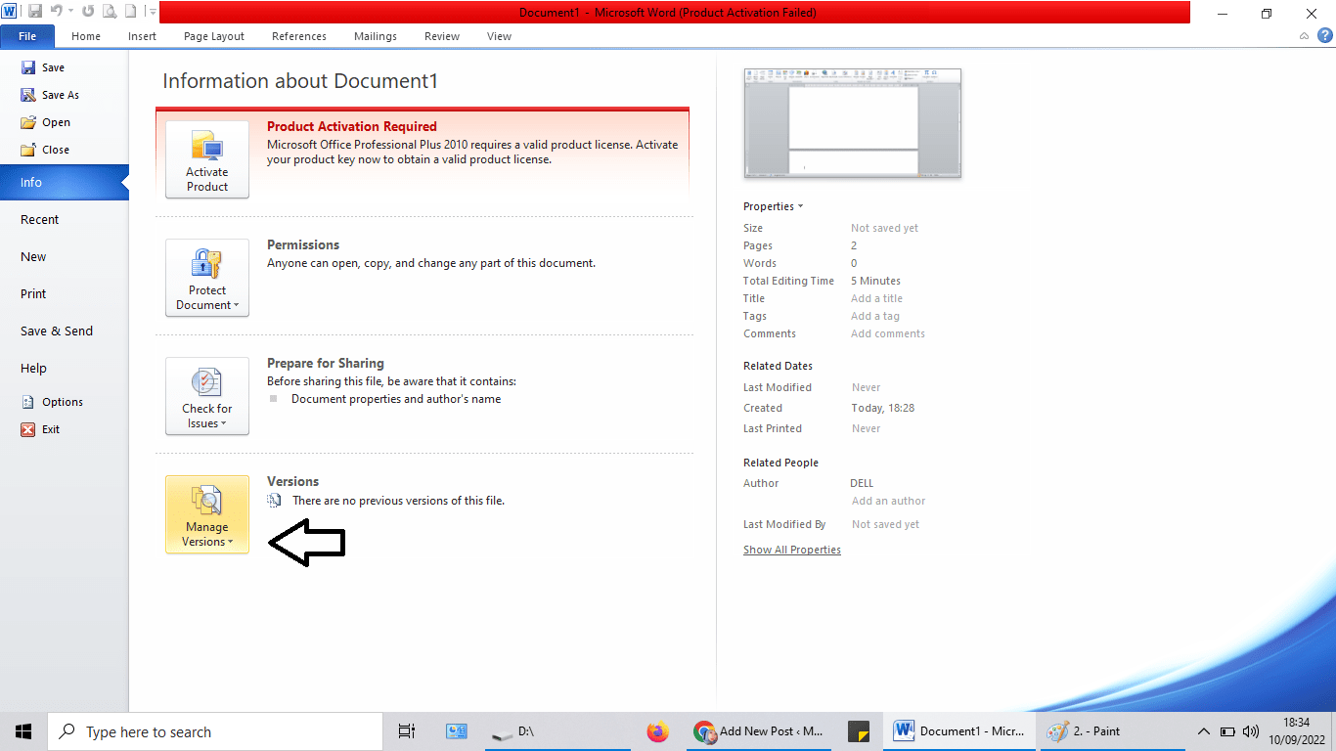The width and height of the screenshot is (1336, 751).
Task: Click the Created date Today, 18:28
Action: click(x=883, y=408)
